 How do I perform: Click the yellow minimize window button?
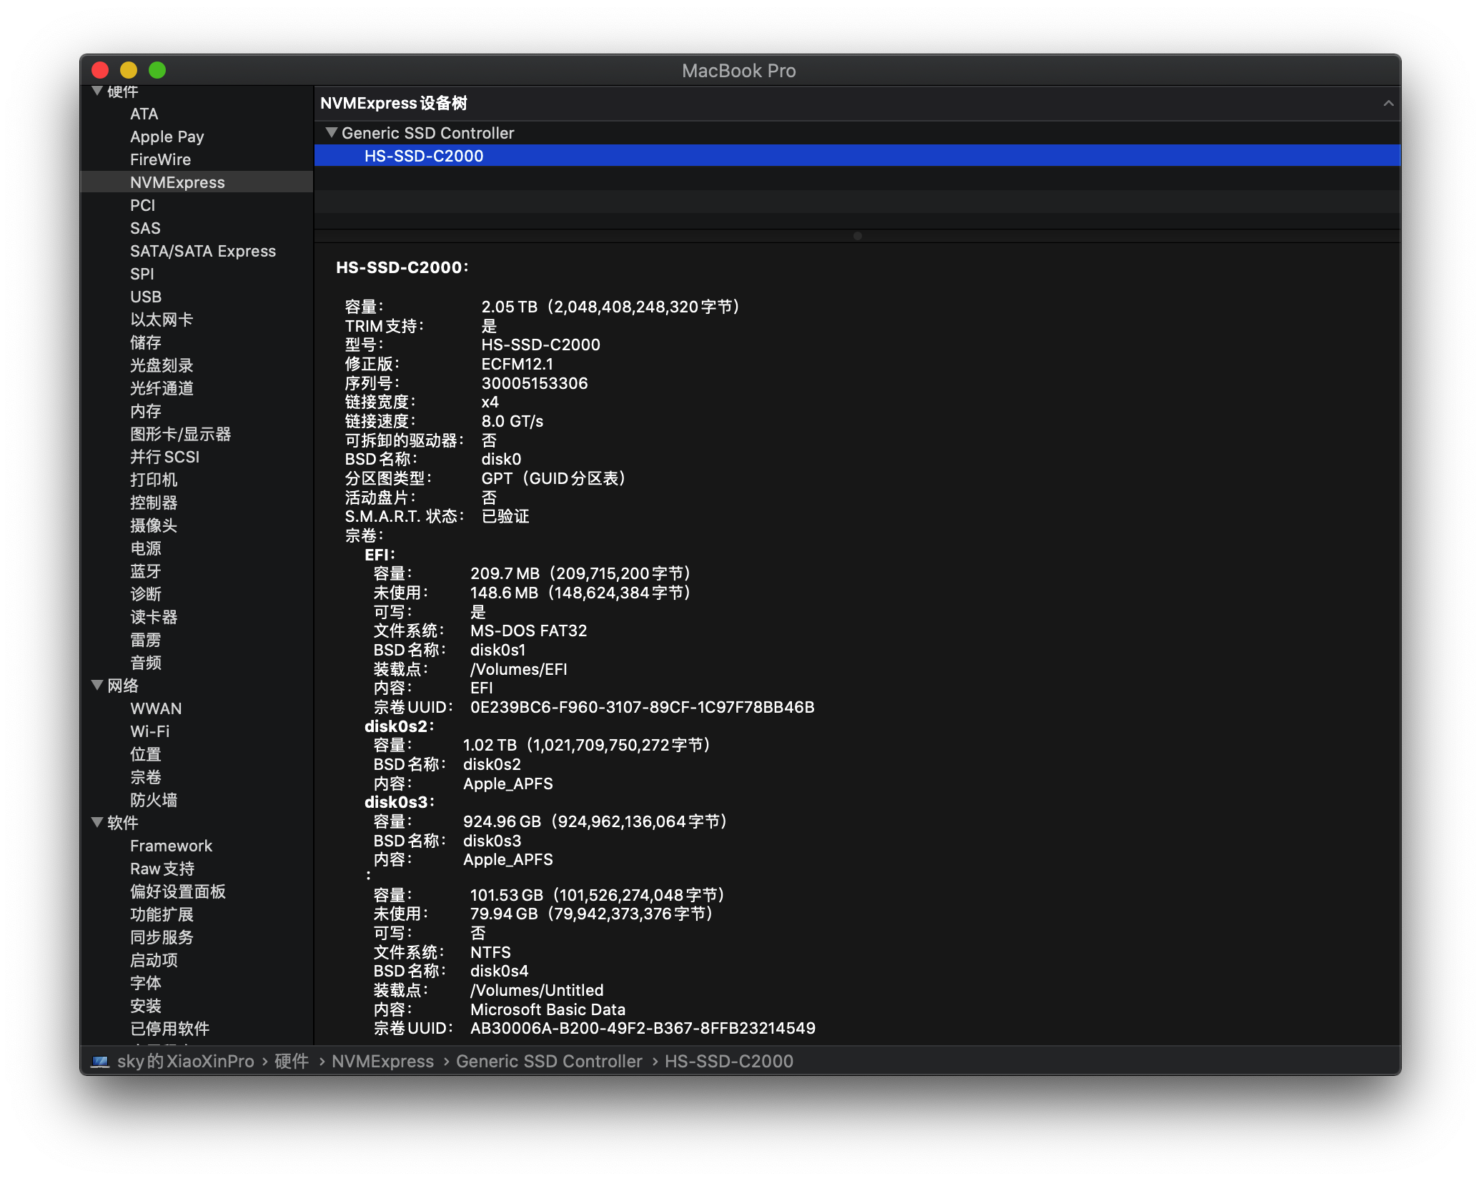[x=129, y=70]
